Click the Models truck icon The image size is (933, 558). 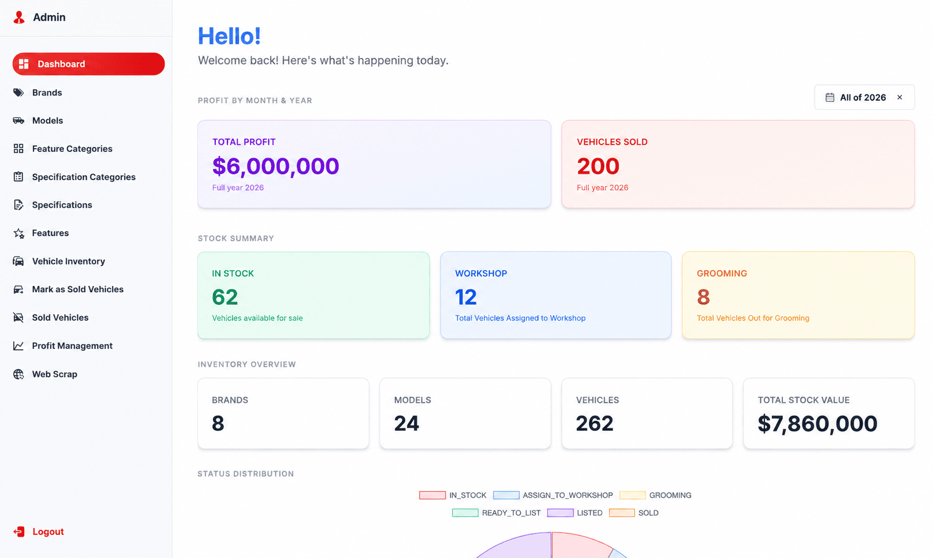tap(18, 121)
